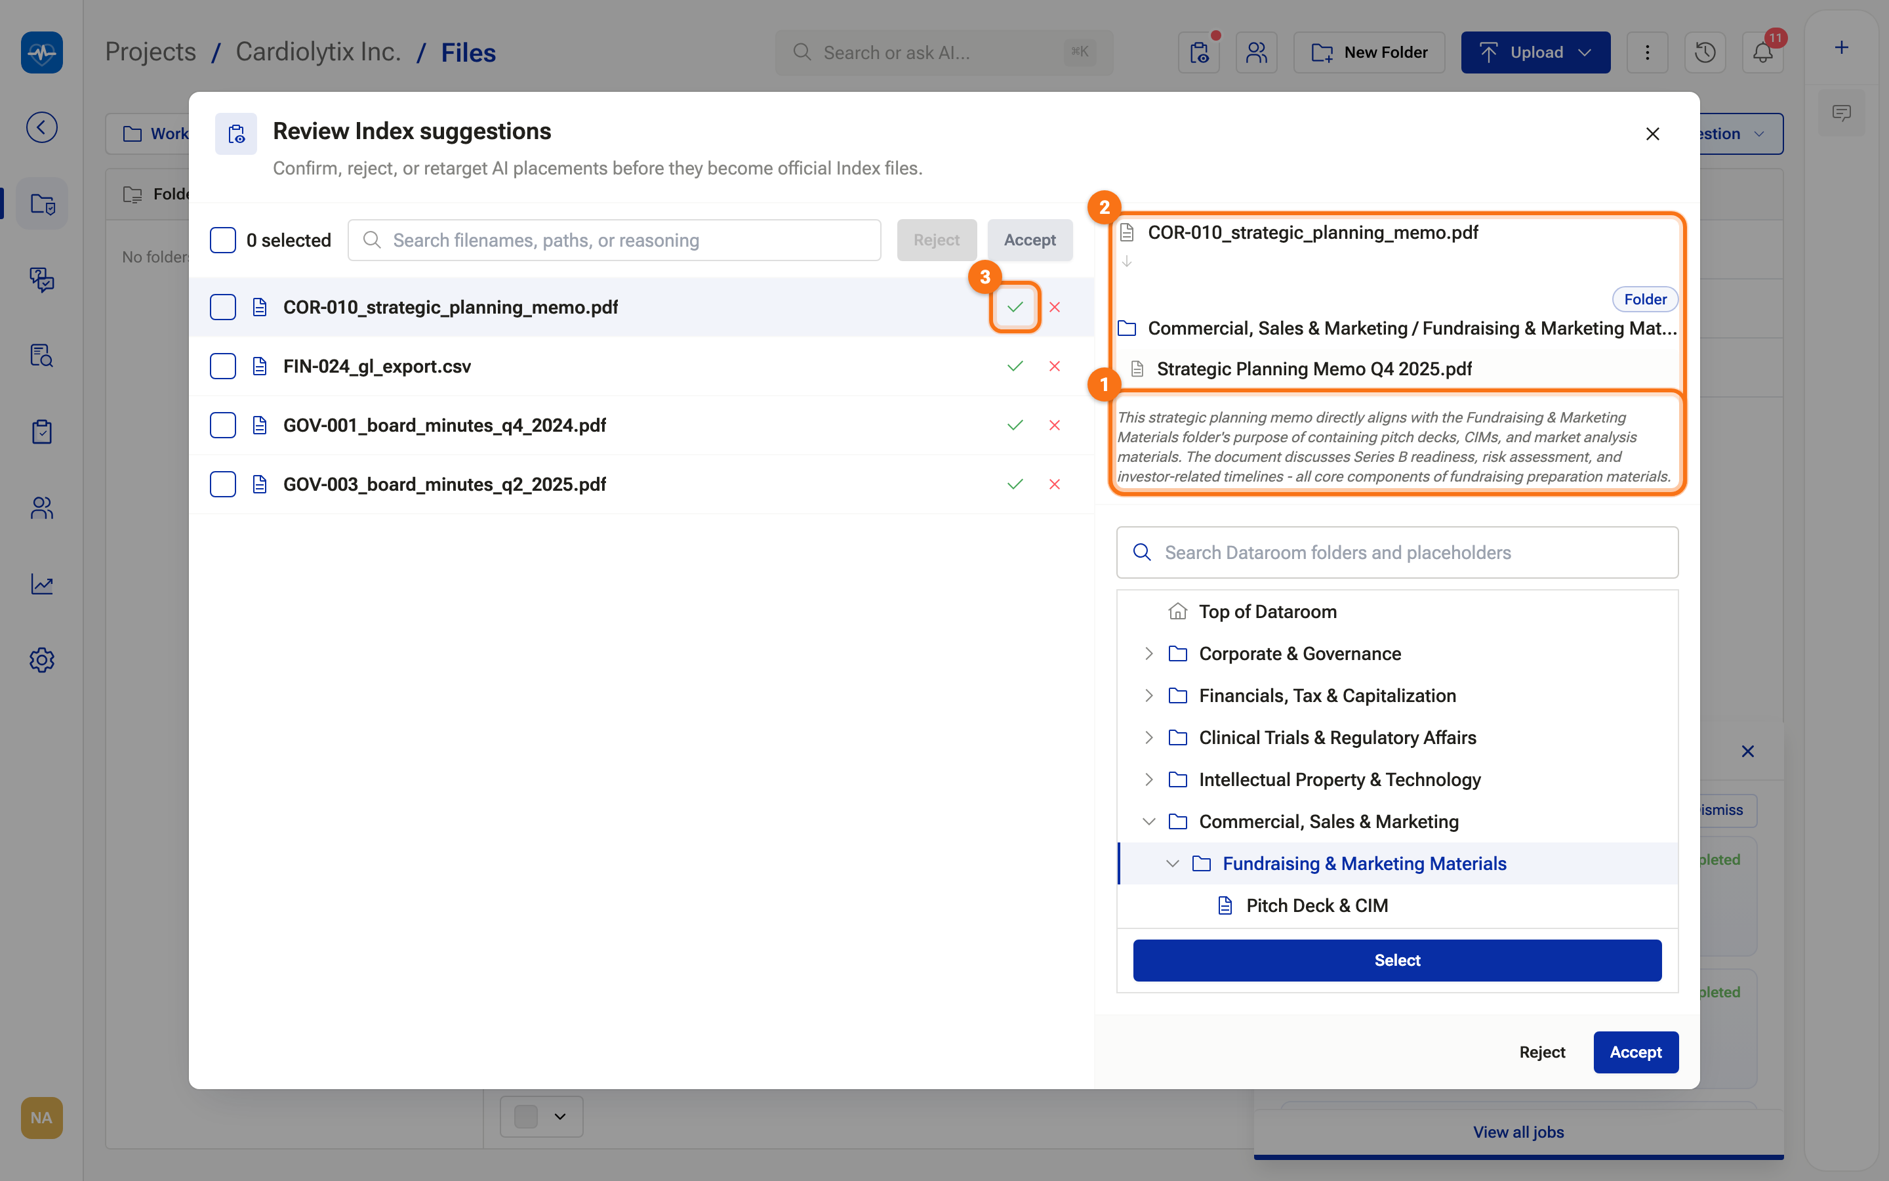This screenshot has width=1889, height=1181.
Task: Focus the Search Dataroom folders and placeholders field
Action: (1397, 552)
